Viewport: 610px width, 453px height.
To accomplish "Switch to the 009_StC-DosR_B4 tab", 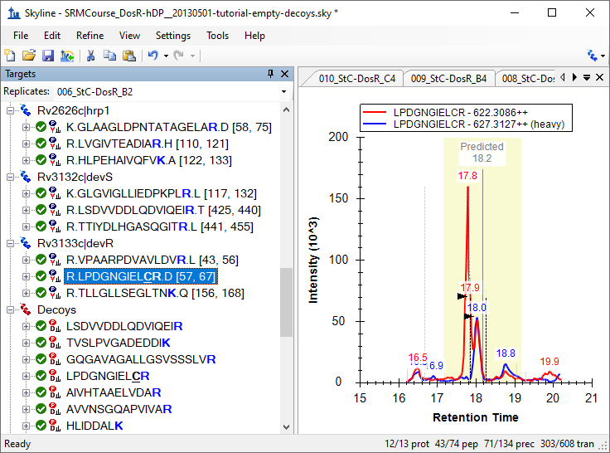I will [x=448, y=79].
